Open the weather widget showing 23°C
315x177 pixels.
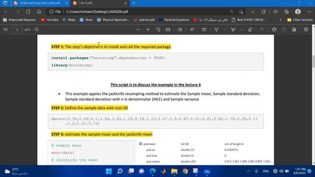click(x=16, y=171)
